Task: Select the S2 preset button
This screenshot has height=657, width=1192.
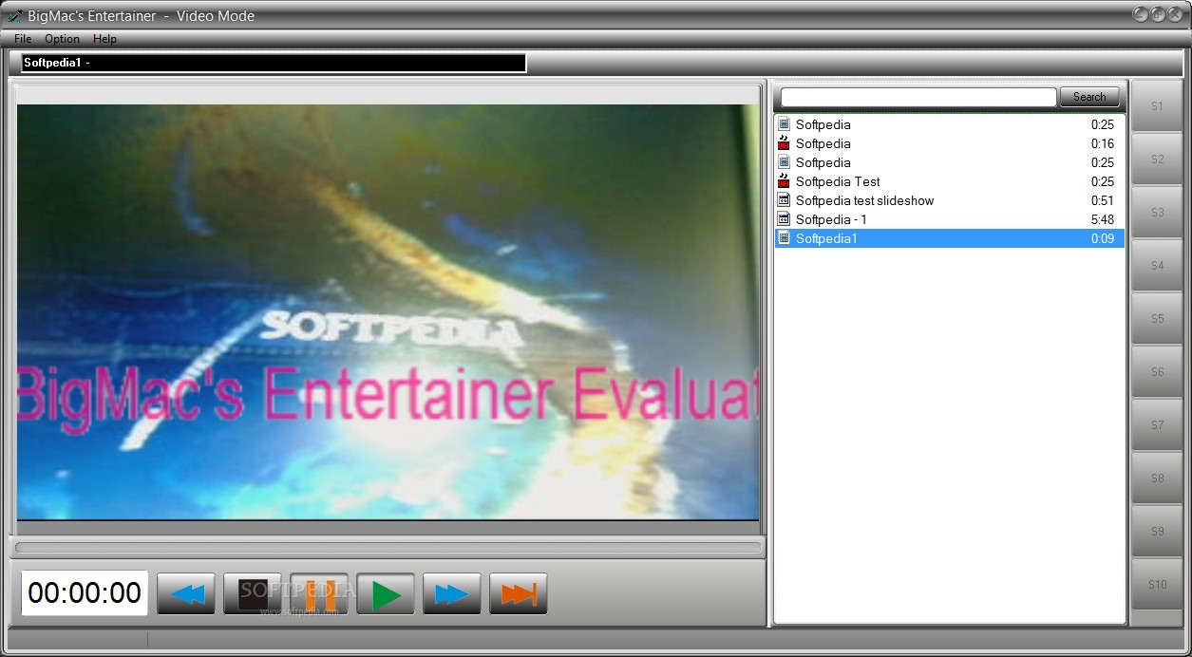Action: pyautogui.click(x=1157, y=160)
